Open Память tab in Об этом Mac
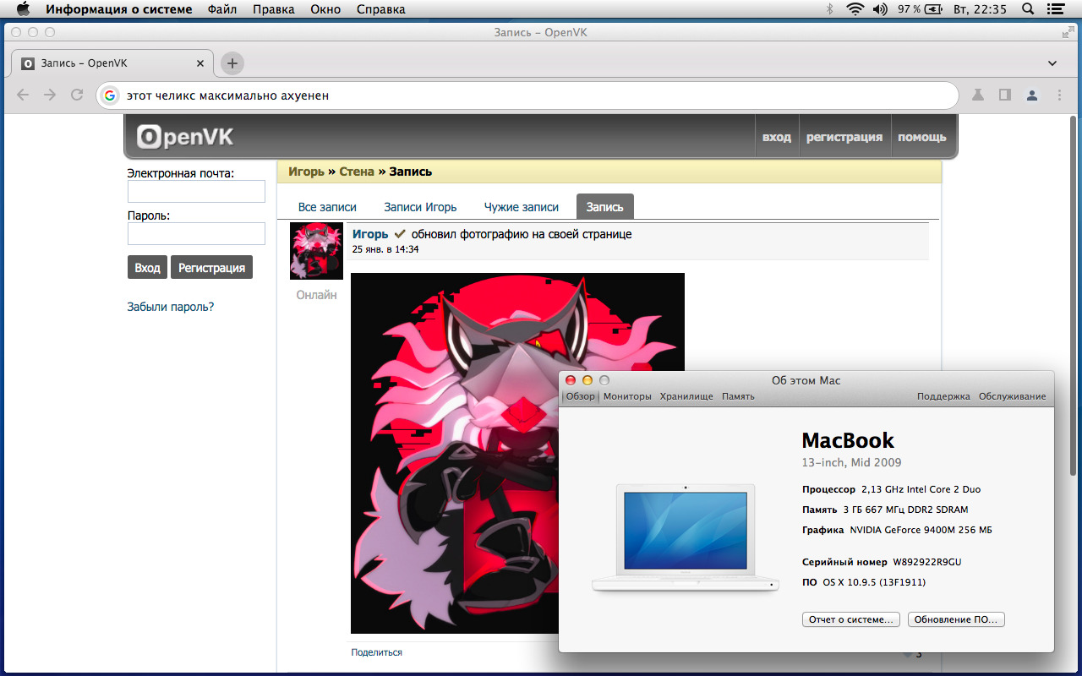This screenshot has height=676, width=1082. tap(738, 396)
